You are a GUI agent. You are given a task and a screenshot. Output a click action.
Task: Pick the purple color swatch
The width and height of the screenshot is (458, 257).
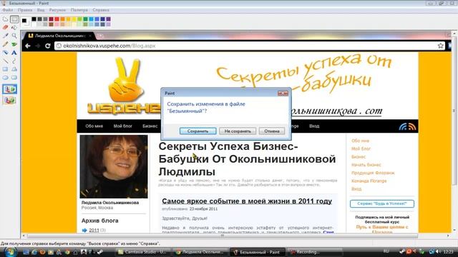tap(108, 19)
